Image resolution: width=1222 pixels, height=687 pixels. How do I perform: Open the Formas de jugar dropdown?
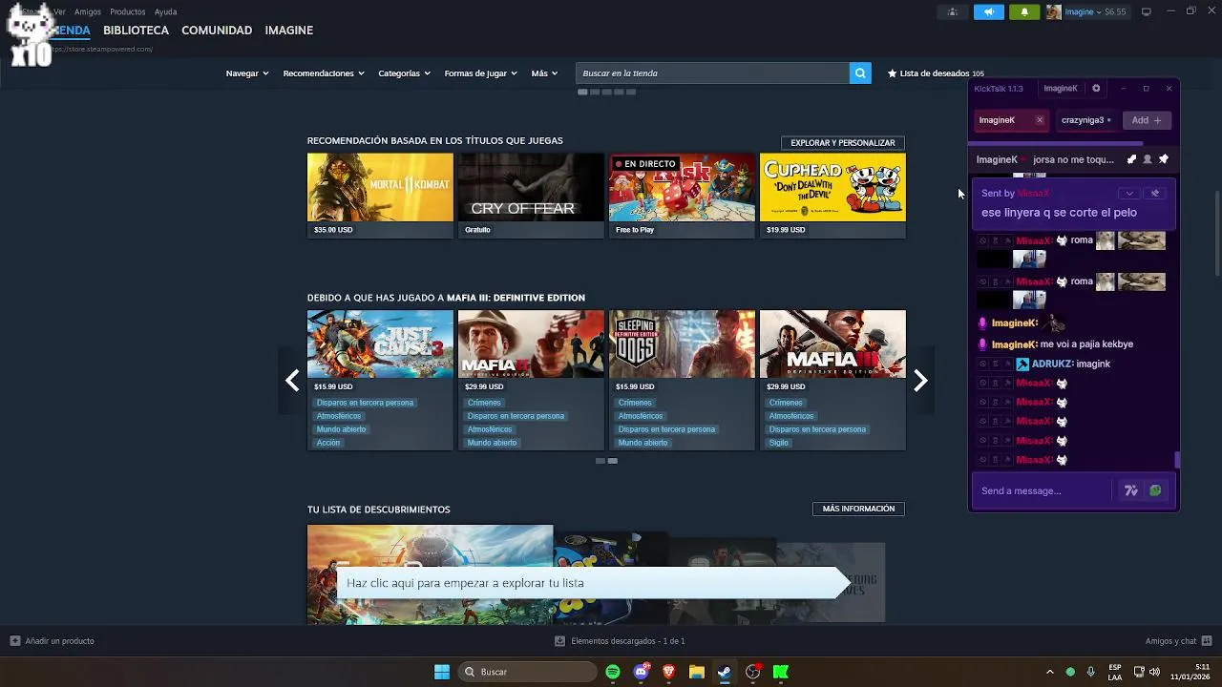(480, 73)
